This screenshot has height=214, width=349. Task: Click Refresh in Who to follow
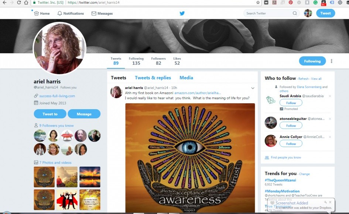coord(303,79)
